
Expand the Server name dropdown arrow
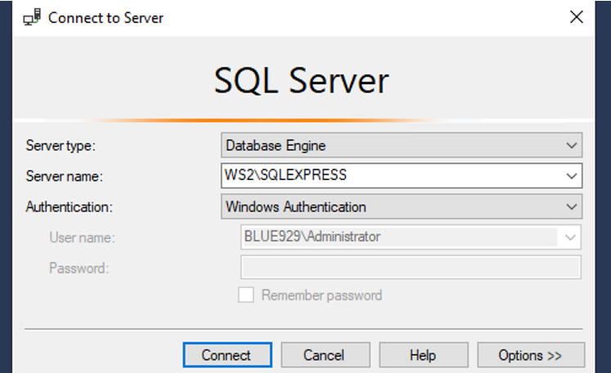(571, 175)
